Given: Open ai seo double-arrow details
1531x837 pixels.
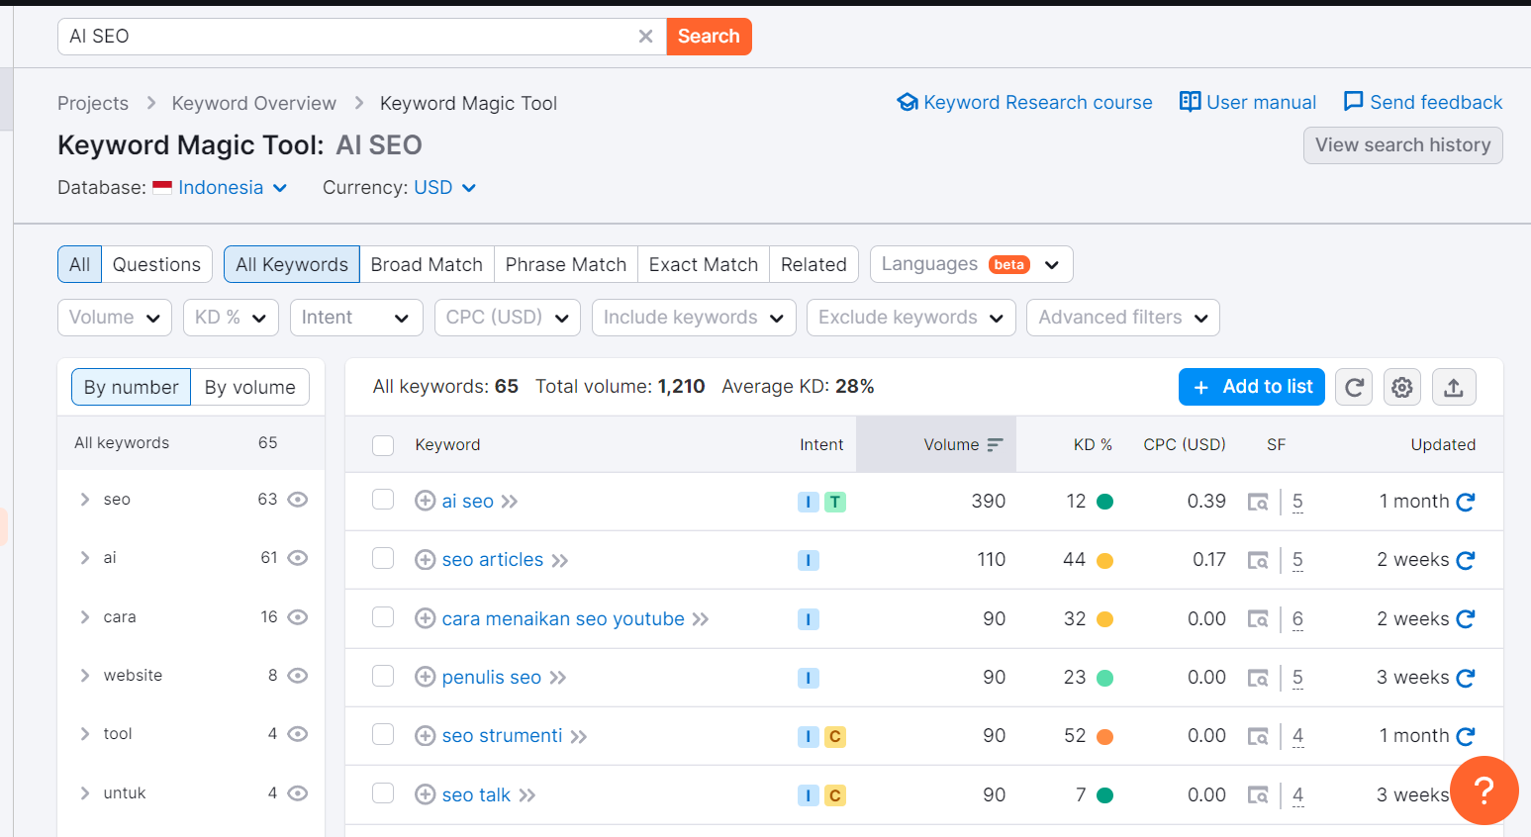Looking at the screenshot, I should [x=510, y=502].
